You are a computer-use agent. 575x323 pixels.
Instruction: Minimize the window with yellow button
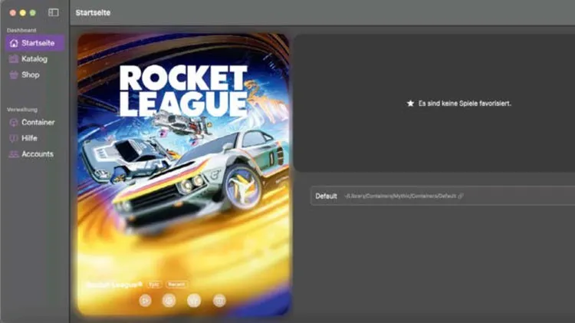pos(23,13)
